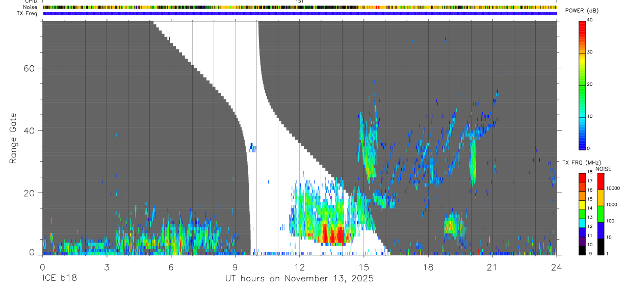Viewport: 626px width, 289px height.
Task: Click the NOISE level color bar
Action: pyautogui.click(x=601, y=214)
